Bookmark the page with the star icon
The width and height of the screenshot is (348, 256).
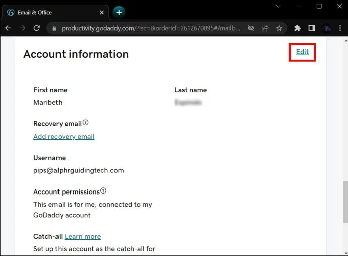tap(279, 28)
